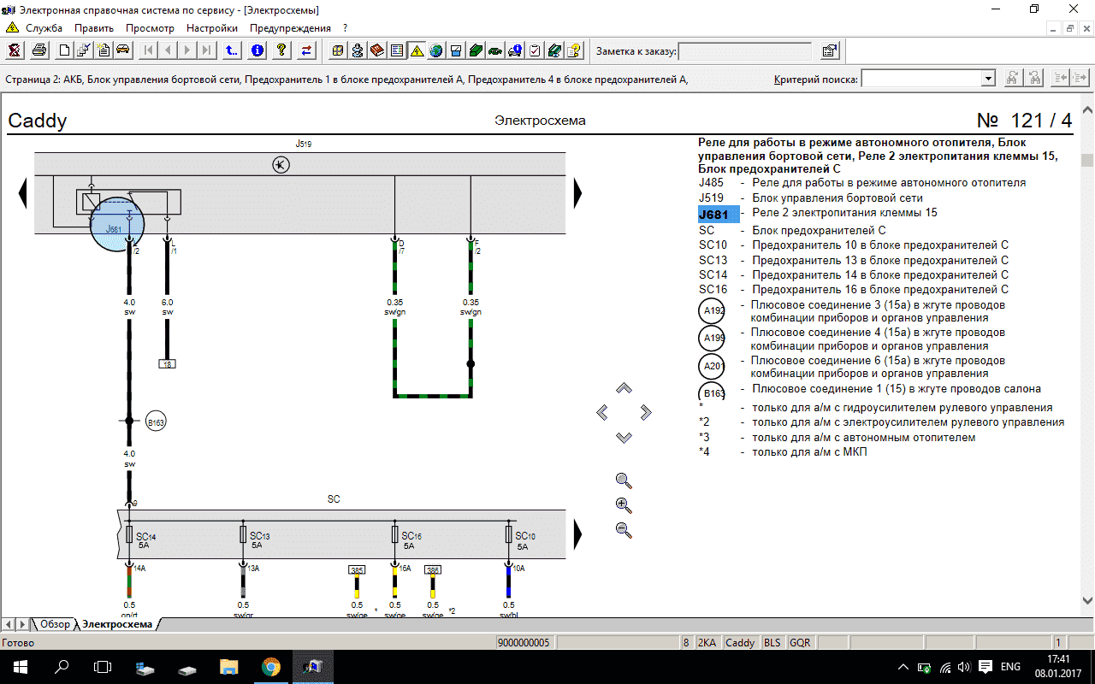Click reference box 18 on the wire
Image resolution: width=1095 pixels, height=684 pixels.
coord(168,363)
